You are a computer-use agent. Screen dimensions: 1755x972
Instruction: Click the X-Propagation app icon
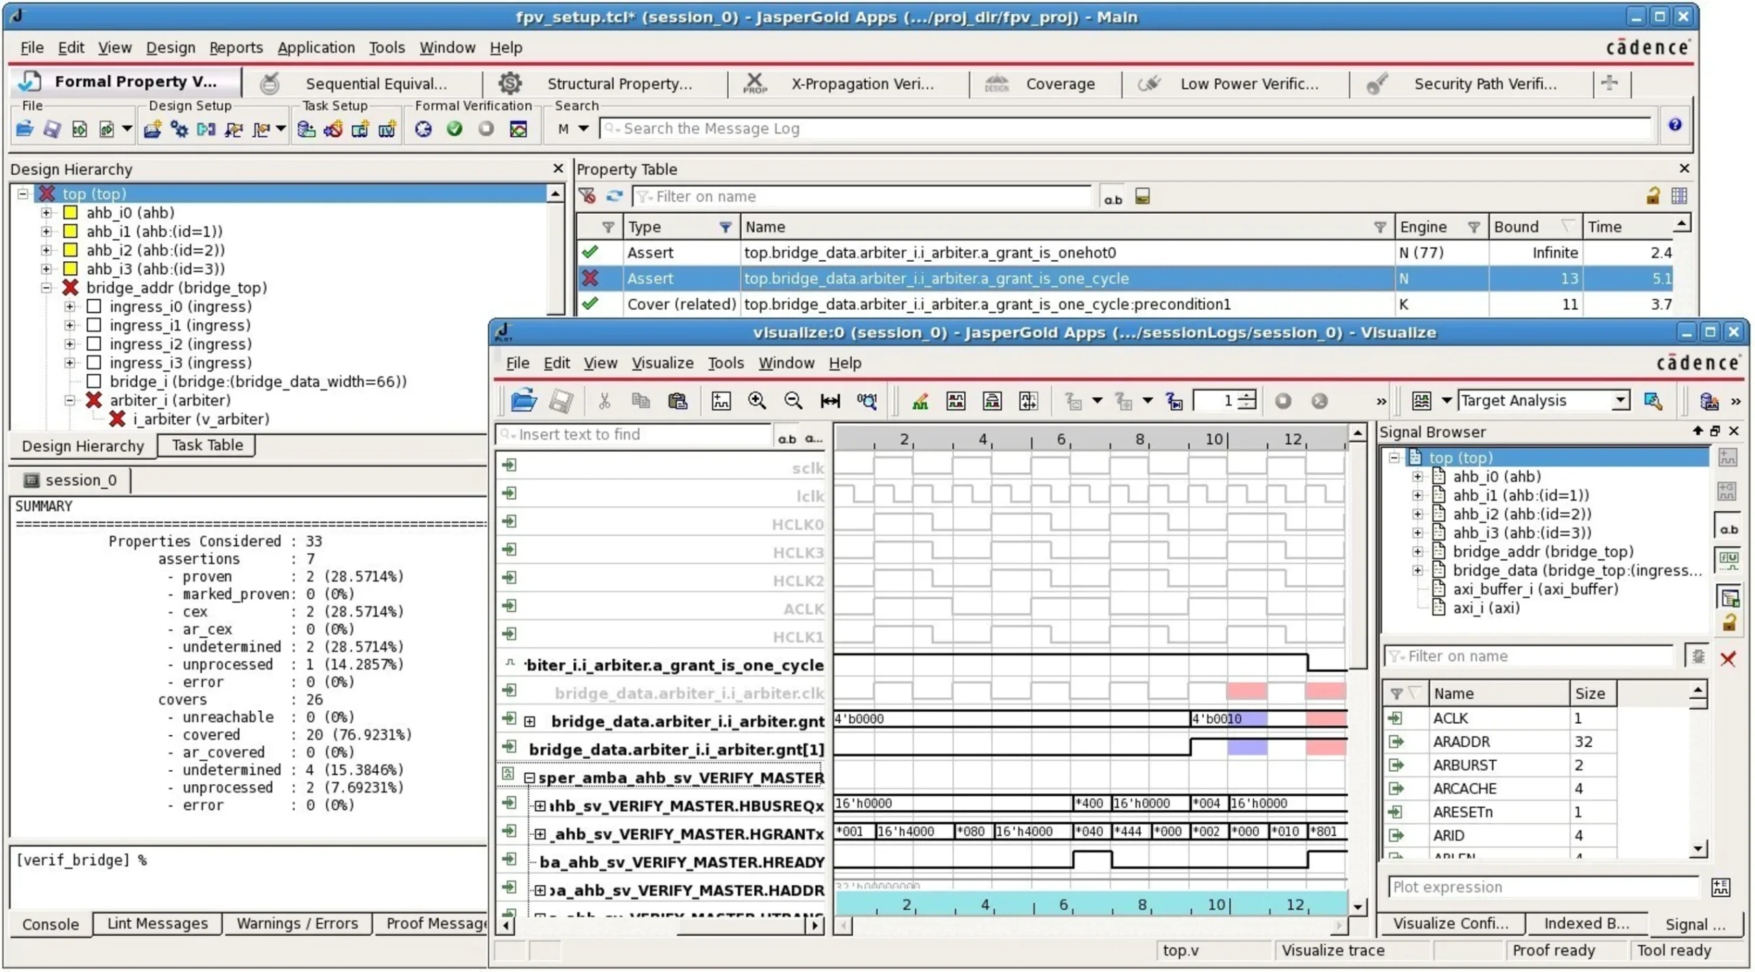[x=755, y=84]
